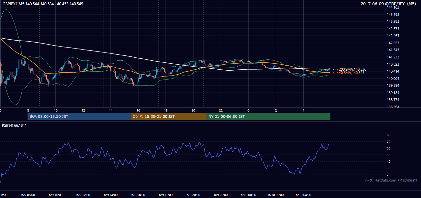Click hour tick 22 under price chart
The width and height of the screenshot is (421, 198).
pyautogui.click(x=221, y=111)
